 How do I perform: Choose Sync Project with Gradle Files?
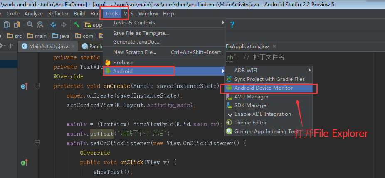pos(268,79)
